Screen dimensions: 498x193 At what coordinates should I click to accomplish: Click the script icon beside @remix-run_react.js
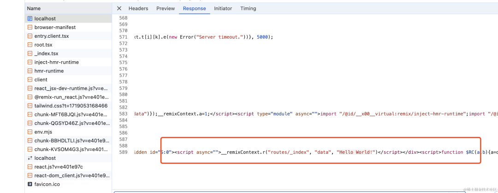(30, 97)
